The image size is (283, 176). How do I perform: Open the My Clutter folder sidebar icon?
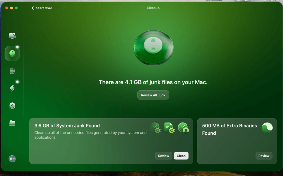[12, 123]
